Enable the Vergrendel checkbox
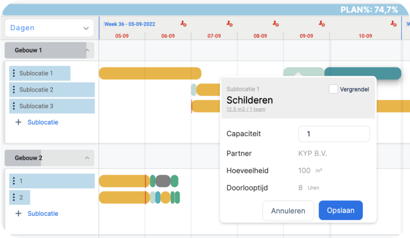The height and width of the screenshot is (238, 410). (x=333, y=89)
